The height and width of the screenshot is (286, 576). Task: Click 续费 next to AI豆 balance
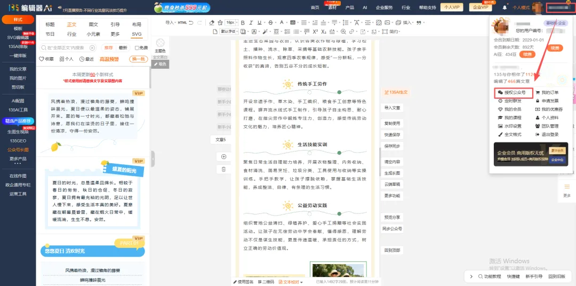pos(527,54)
